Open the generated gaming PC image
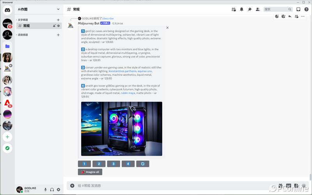The height and width of the screenshot is (195, 312). [x=122, y=129]
